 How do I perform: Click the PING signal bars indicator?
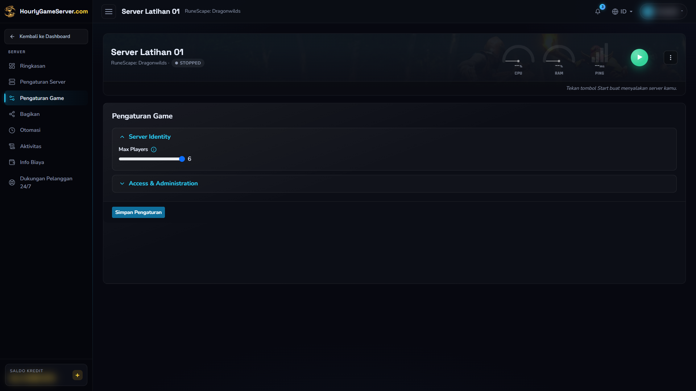point(600,60)
